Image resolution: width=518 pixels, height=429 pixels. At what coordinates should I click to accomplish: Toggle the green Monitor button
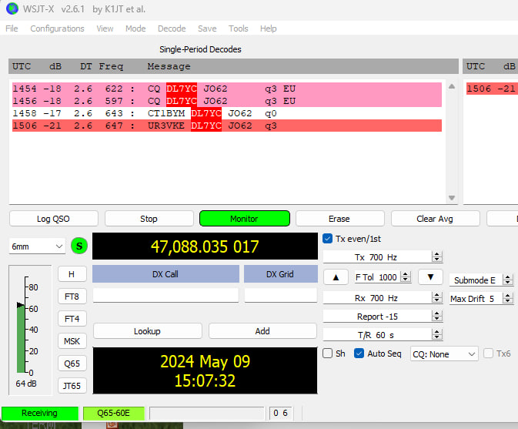point(245,219)
